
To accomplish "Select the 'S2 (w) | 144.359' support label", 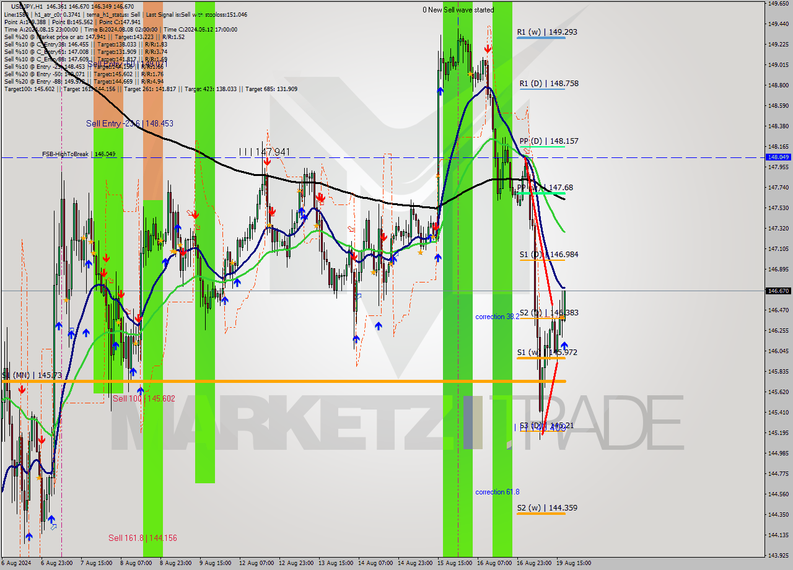I will [x=547, y=507].
